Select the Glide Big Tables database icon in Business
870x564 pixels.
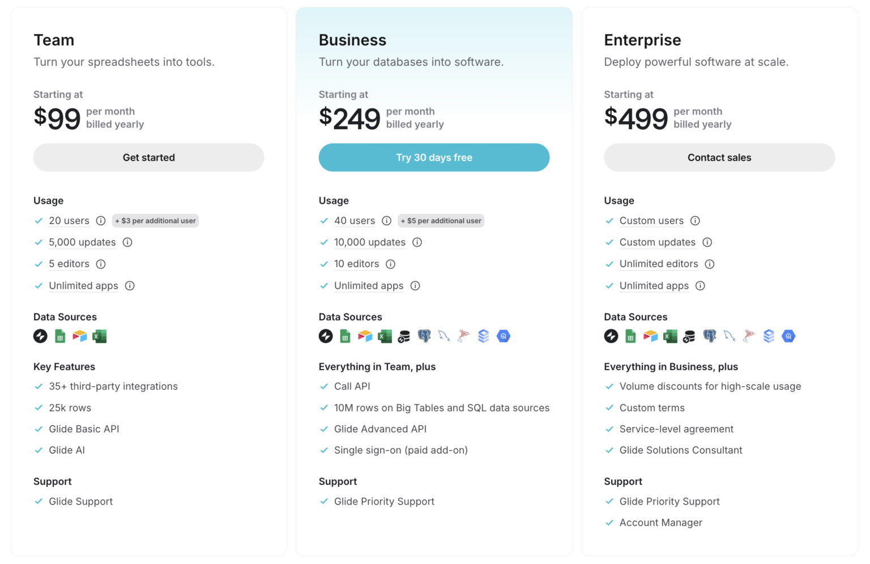tap(404, 336)
